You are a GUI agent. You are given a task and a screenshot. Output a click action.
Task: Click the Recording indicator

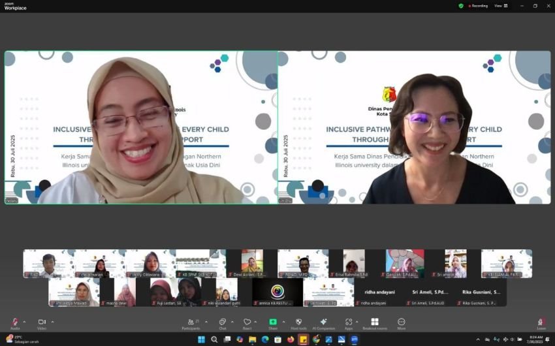(477, 6)
